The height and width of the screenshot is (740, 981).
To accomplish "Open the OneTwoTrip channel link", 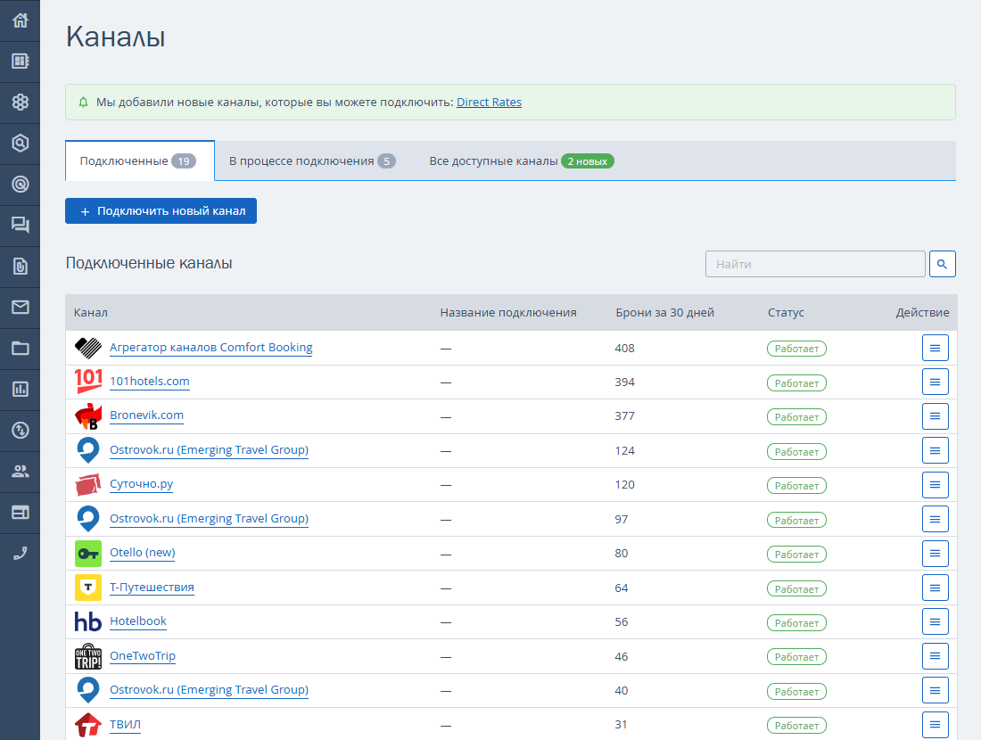I will (x=143, y=655).
